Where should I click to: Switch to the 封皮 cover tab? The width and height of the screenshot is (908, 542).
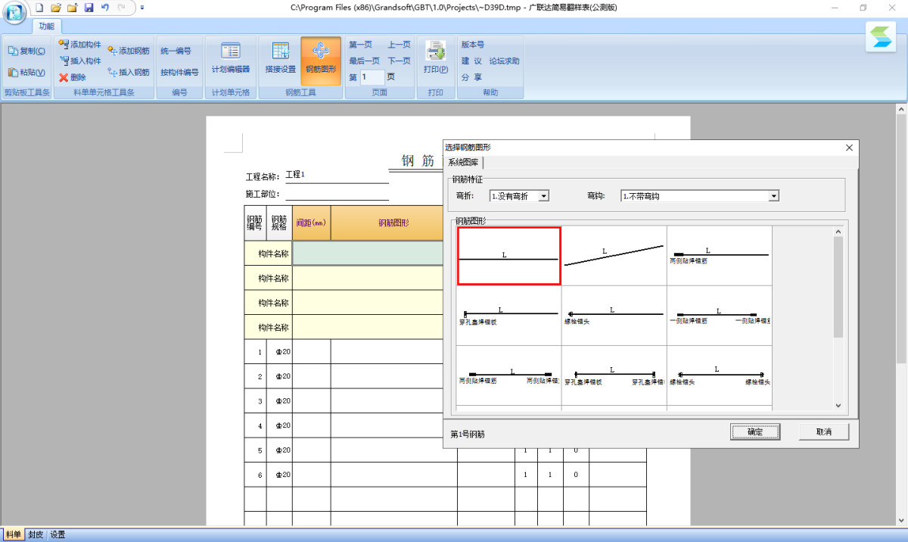tap(35, 534)
